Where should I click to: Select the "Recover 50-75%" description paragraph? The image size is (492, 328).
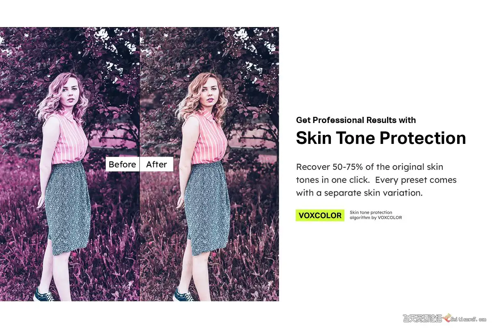(x=376, y=180)
